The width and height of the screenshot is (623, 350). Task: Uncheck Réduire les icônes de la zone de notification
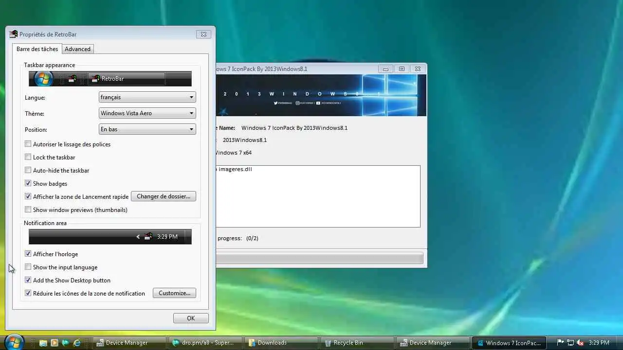(x=28, y=293)
